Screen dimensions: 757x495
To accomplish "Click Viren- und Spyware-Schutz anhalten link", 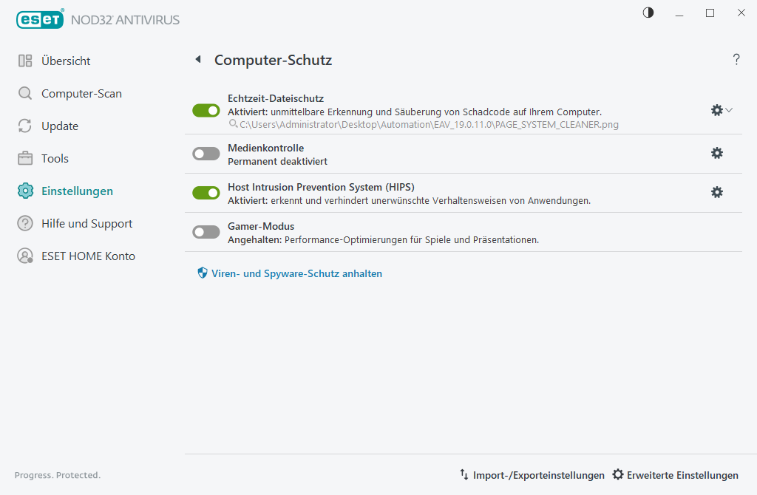I will tap(296, 273).
